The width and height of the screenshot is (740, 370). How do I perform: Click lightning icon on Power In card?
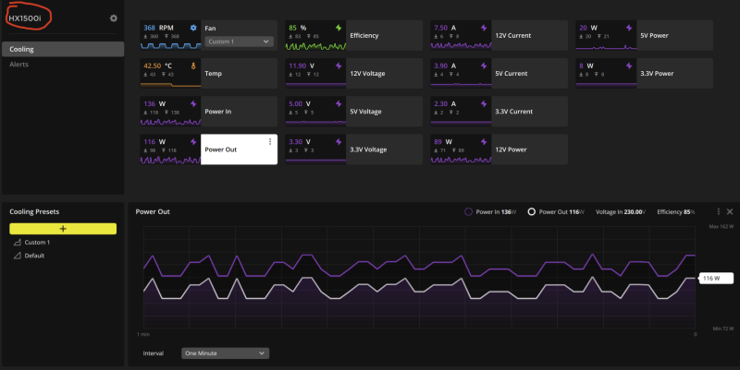193,103
